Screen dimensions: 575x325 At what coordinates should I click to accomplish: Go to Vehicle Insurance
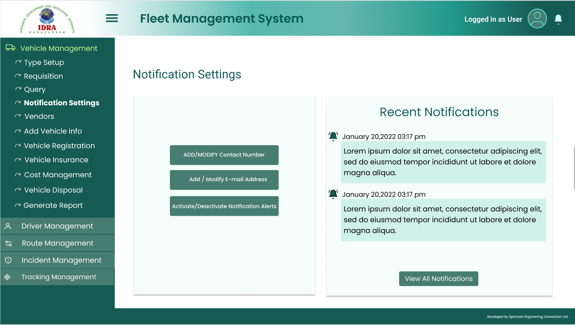coord(56,159)
